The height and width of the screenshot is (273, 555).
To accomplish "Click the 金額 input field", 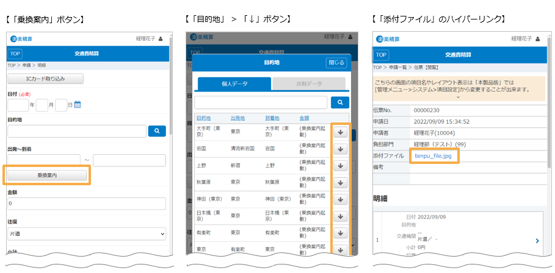I will point(86,203).
